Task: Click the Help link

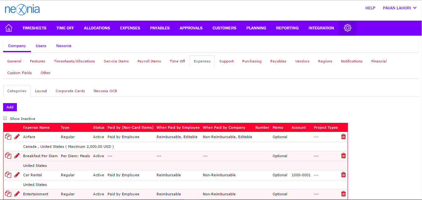Action: [x=370, y=8]
